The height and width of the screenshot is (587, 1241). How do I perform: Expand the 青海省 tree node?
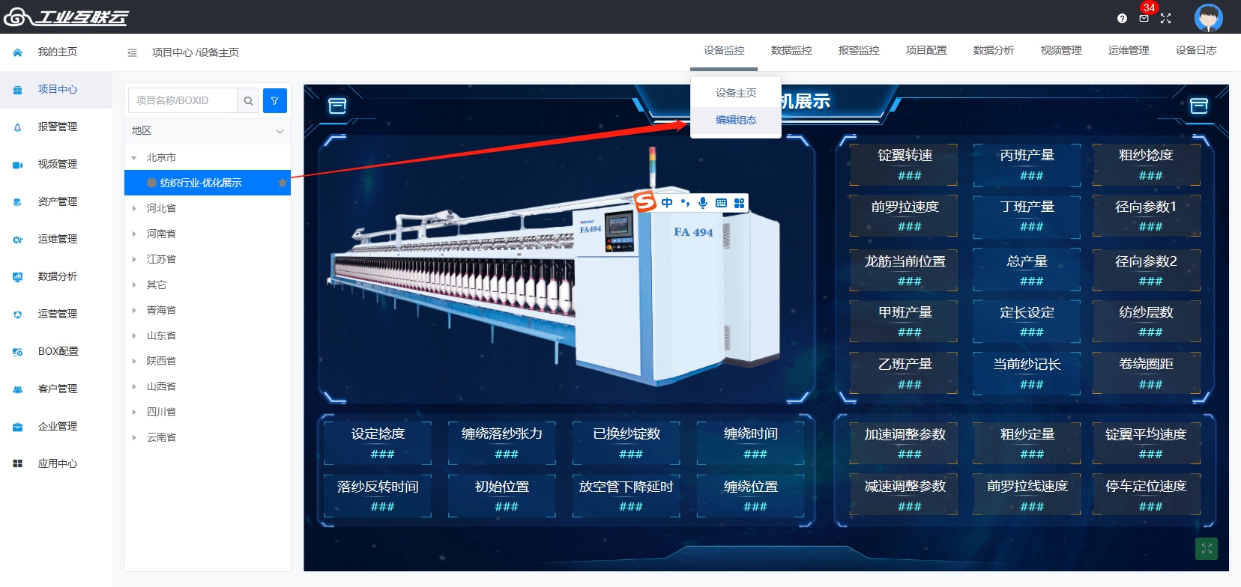(134, 311)
